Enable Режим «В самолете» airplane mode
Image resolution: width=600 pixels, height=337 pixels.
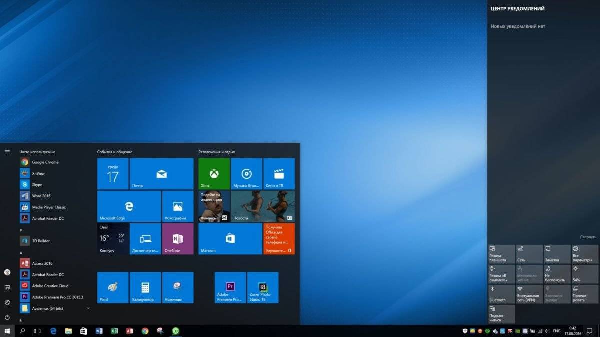pos(501,274)
